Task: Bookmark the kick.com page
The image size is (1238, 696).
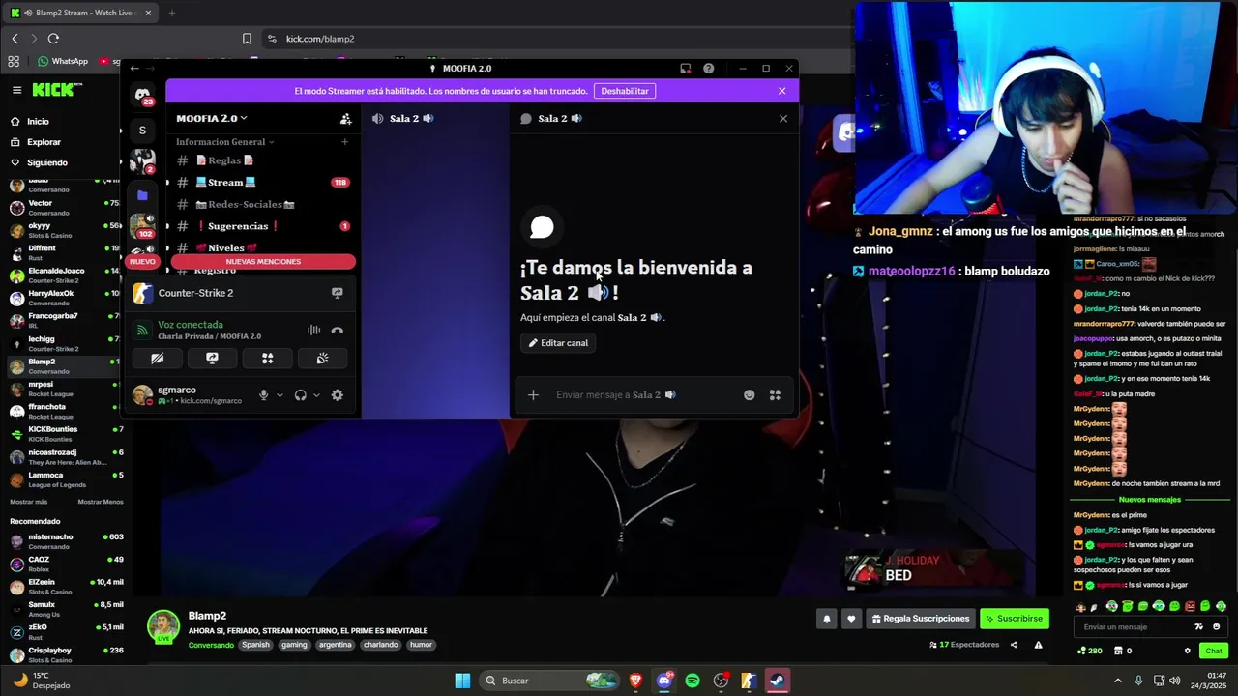Action: click(247, 39)
